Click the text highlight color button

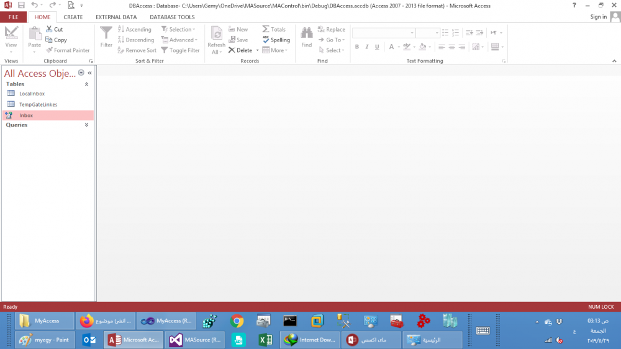(407, 46)
